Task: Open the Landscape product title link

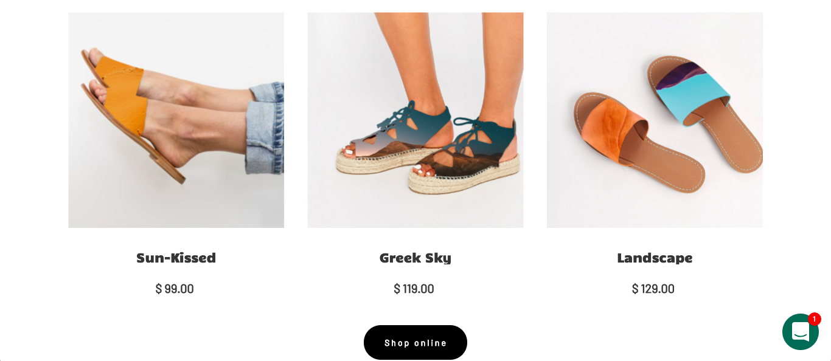Action: 654,258
